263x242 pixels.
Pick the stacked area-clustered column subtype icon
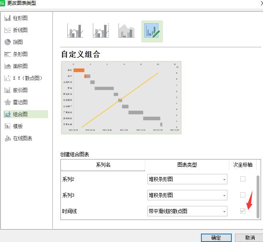coord(126,31)
